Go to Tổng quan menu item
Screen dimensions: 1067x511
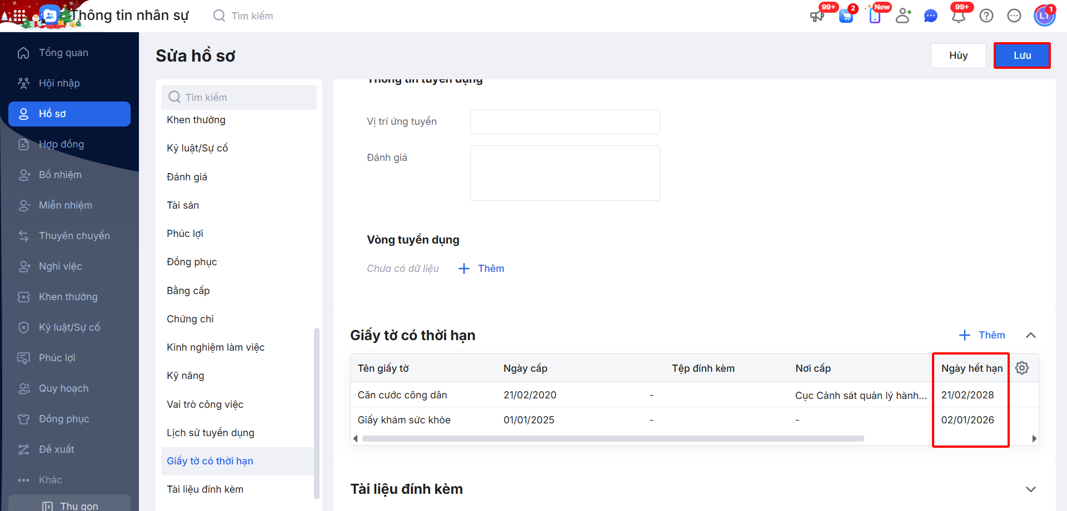(63, 53)
